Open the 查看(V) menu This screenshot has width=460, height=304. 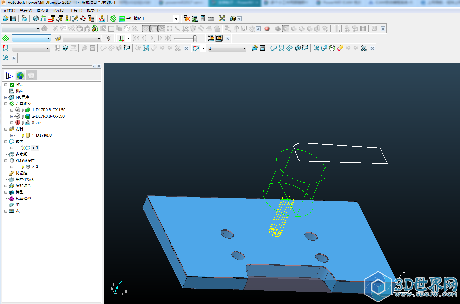(26, 10)
